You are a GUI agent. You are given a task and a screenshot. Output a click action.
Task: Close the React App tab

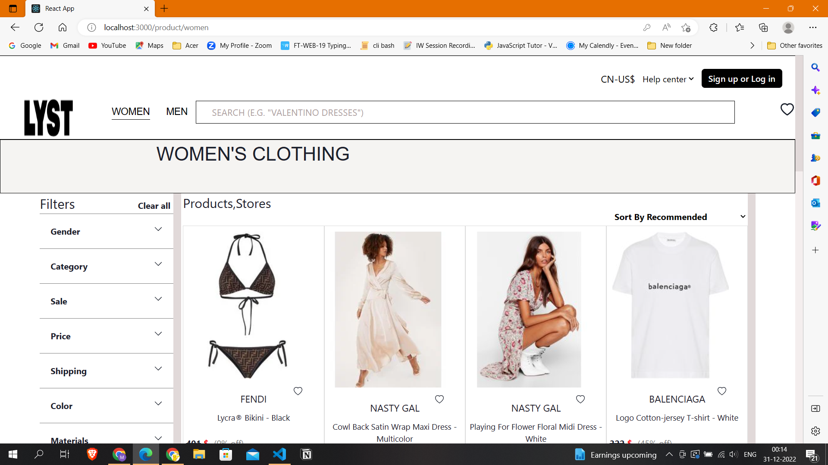point(146,9)
